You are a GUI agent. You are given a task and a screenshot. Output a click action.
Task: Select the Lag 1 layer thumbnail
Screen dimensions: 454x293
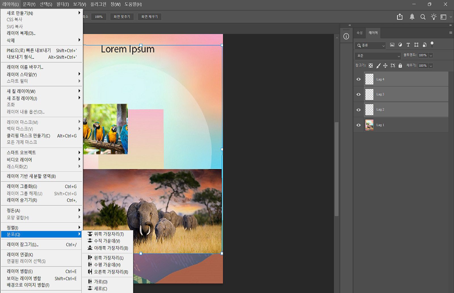369,125
